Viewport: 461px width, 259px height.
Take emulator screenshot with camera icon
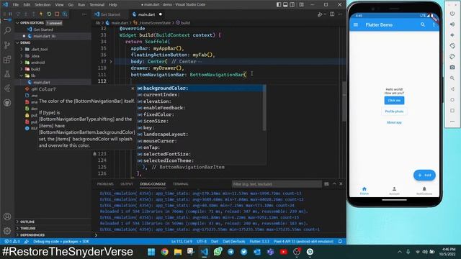click(452, 67)
